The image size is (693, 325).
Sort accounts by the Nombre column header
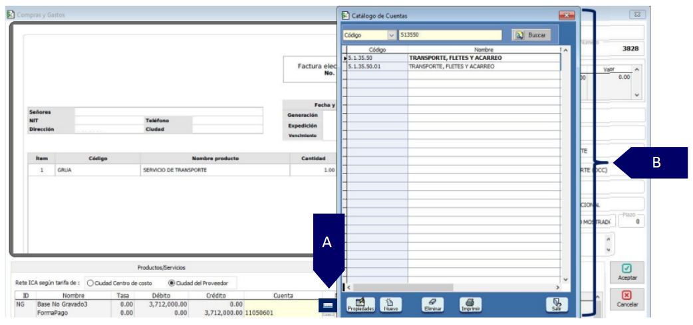[x=484, y=50]
